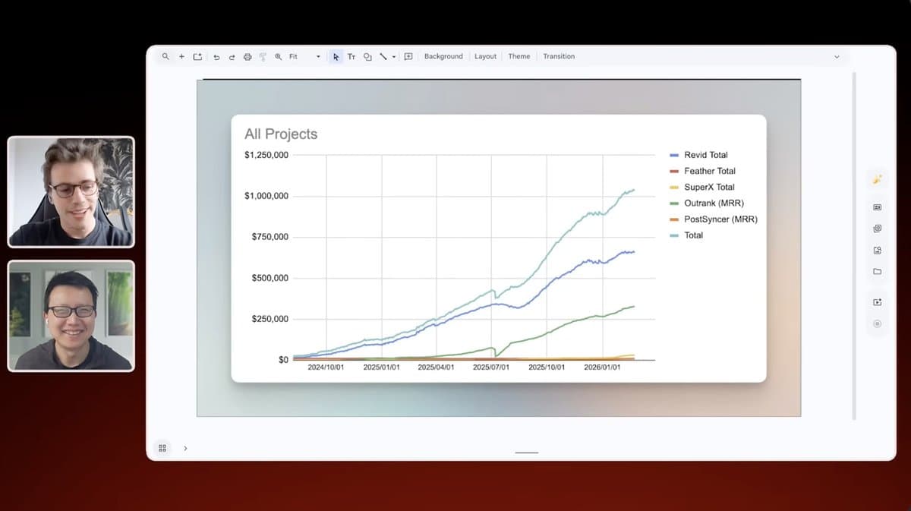Select the text box tool

(351, 56)
